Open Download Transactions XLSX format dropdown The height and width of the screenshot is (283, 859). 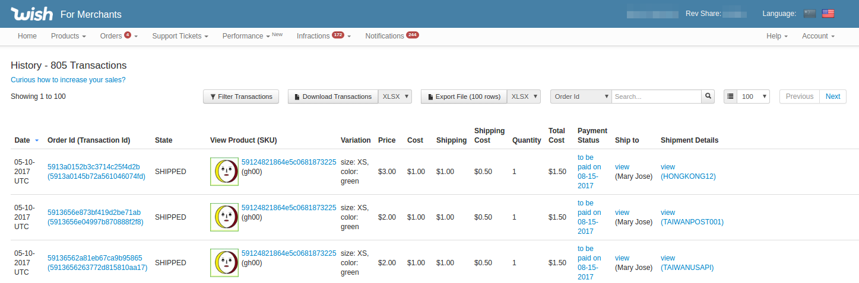point(395,97)
